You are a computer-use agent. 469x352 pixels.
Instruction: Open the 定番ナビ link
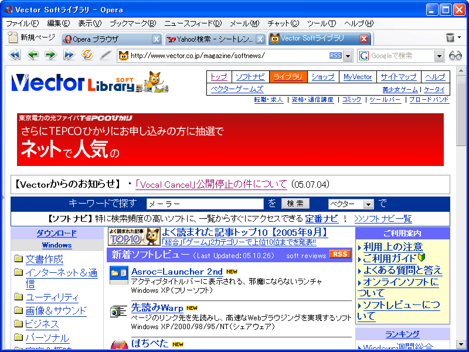[x=321, y=219]
